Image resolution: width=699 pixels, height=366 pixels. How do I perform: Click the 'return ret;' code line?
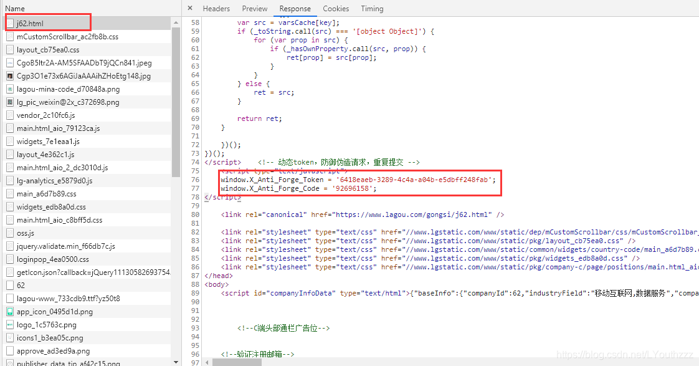click(259, 118)
